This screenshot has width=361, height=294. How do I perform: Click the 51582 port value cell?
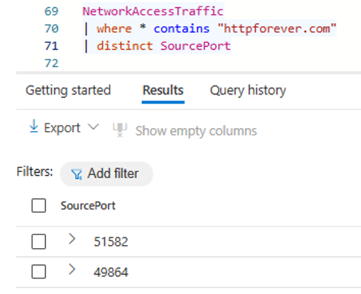111,242
